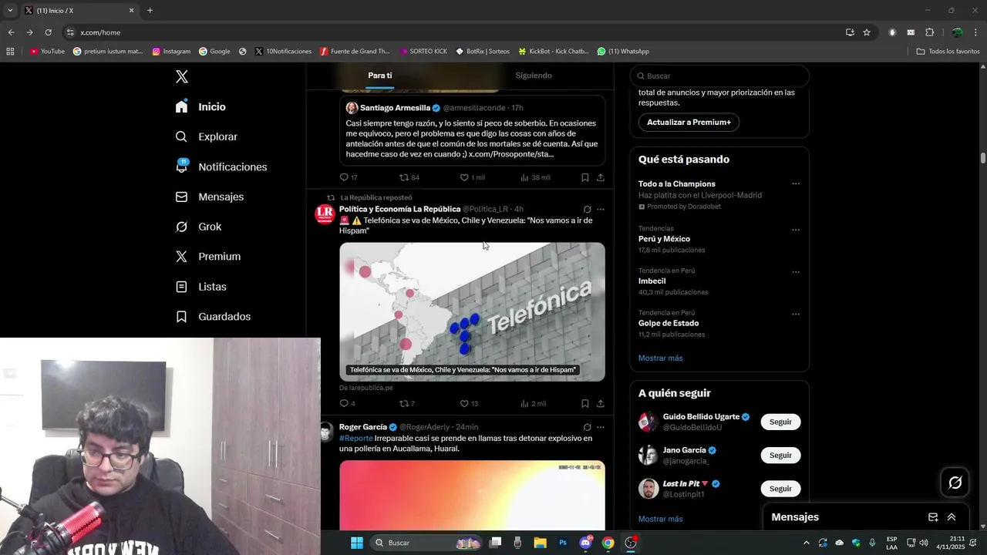Open a new browser tab
This screenshot has width=987, height=555.
coord(150,11)
